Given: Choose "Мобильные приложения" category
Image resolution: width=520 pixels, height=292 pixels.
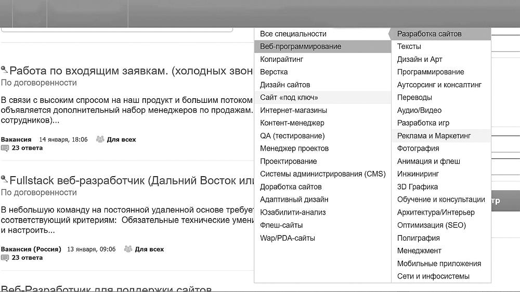Looking at the screenshot, I should pyautogui.click(x=439, y=263).
